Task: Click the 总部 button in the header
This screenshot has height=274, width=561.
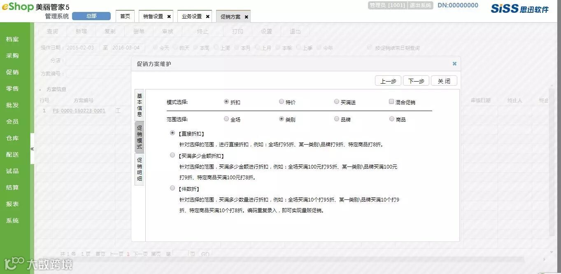Action: pyautogui.click(x=91, y=16)
